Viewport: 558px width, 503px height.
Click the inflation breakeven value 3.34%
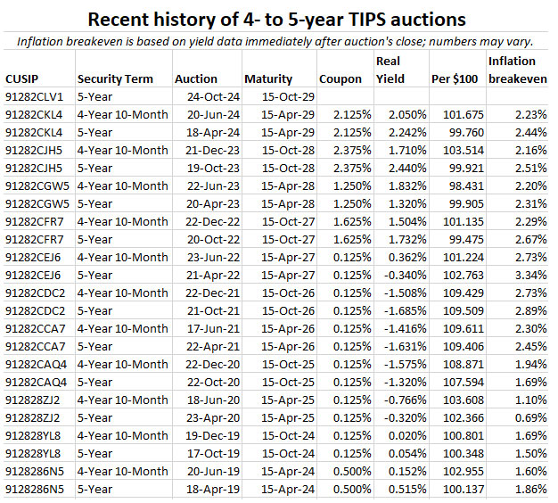[526, 275]
